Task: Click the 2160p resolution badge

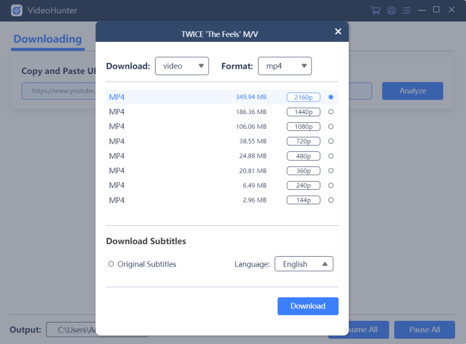Action: click(303, 97)
